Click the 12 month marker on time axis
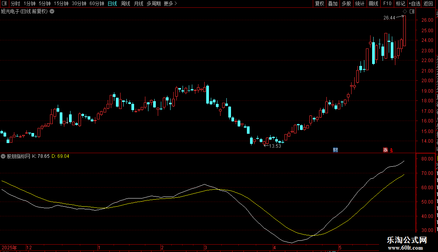This screenshot has height=252, width=438. click(29, 247)
